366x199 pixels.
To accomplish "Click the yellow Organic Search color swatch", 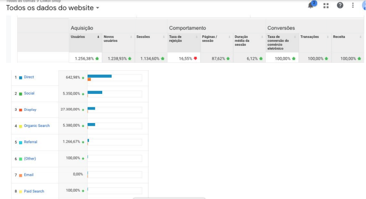I will tap(21, 126).
